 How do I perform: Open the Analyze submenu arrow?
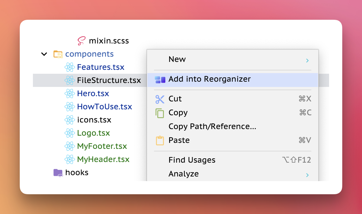click(x=308, y=175)
